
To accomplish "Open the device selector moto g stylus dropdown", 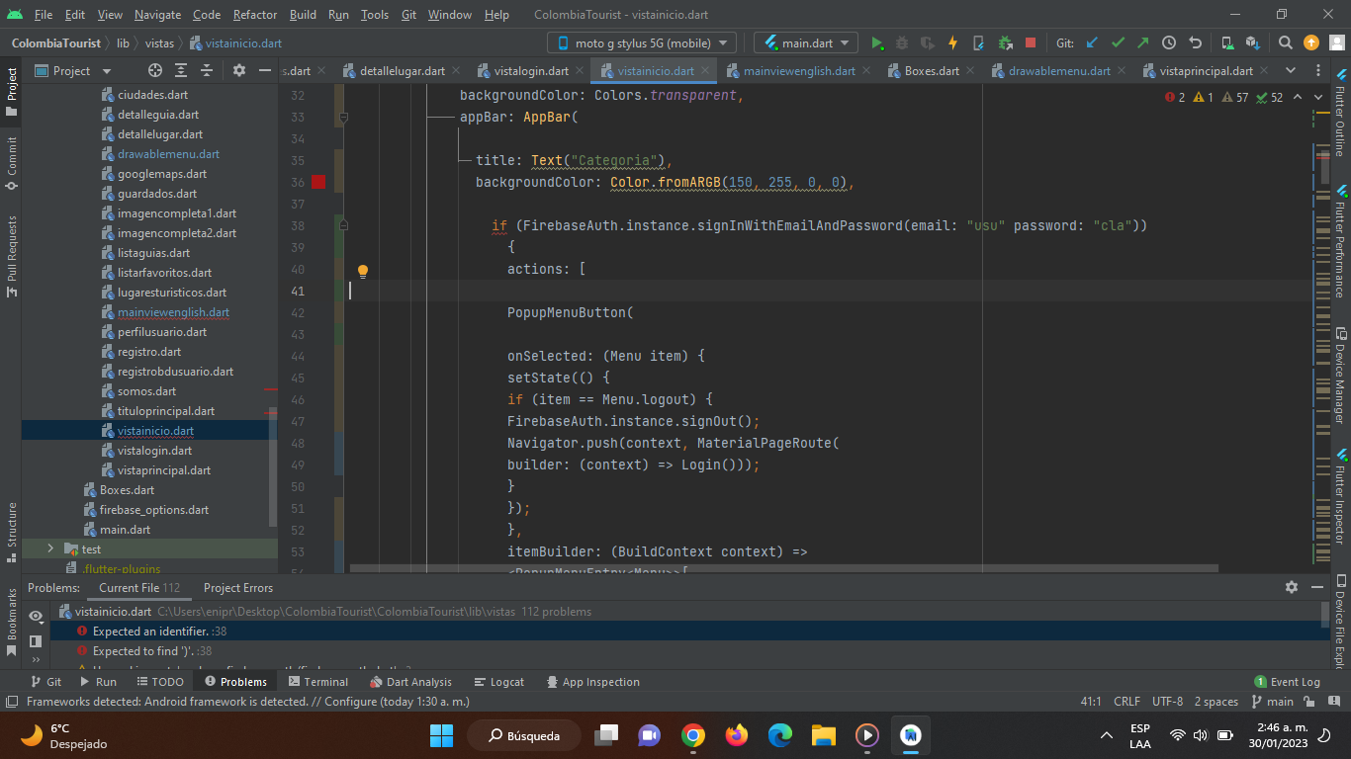I will pos(642,43).
